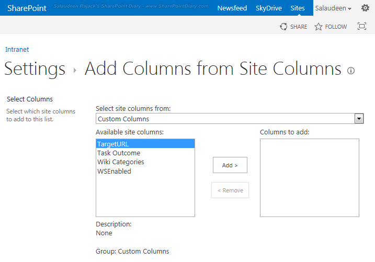The height and width of the screenshot is (262, 375).
Task: Select WSEnabled column
Action: [114, 171]
